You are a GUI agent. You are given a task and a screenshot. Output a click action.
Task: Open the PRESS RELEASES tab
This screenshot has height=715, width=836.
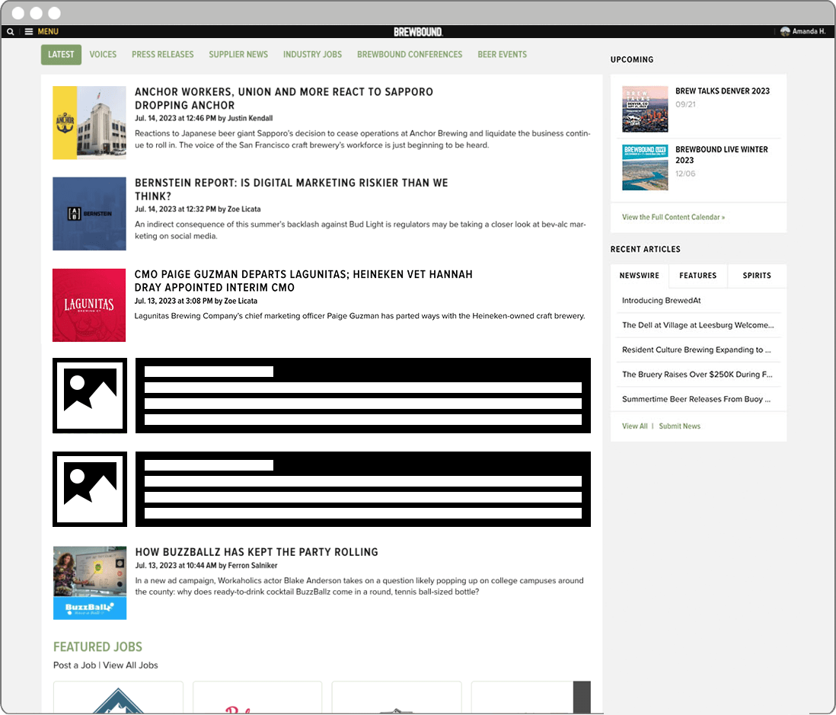(163, 54)
